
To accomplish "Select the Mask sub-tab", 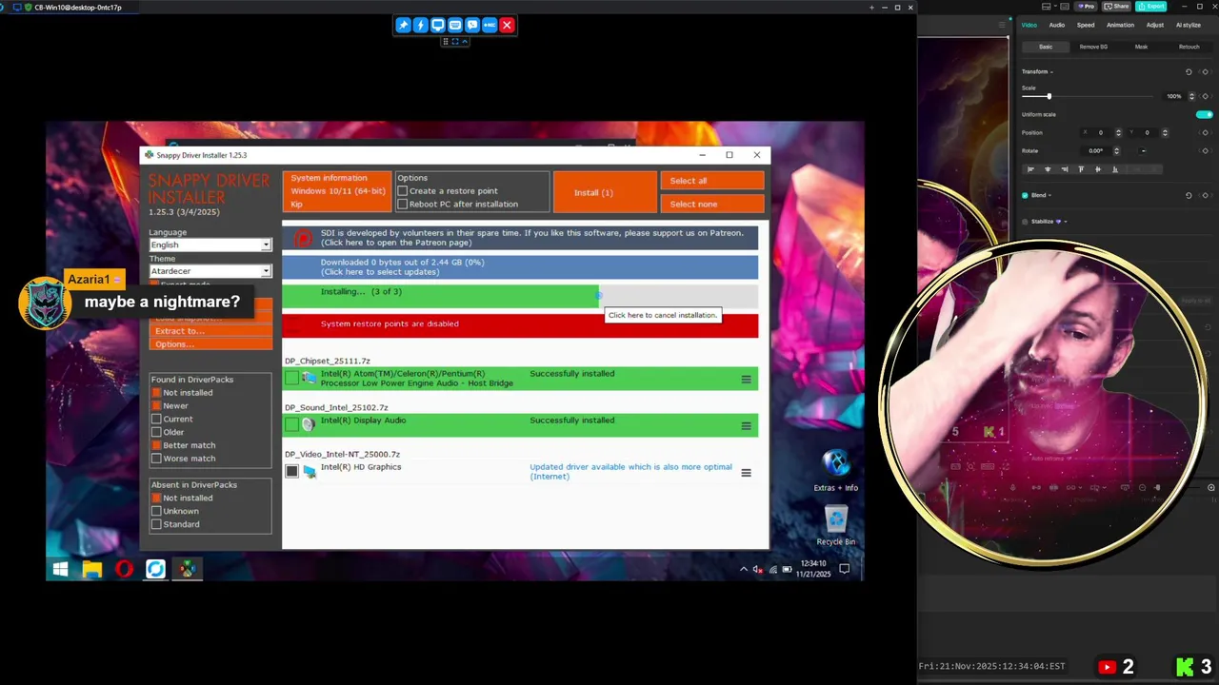I will point(1141,47).
